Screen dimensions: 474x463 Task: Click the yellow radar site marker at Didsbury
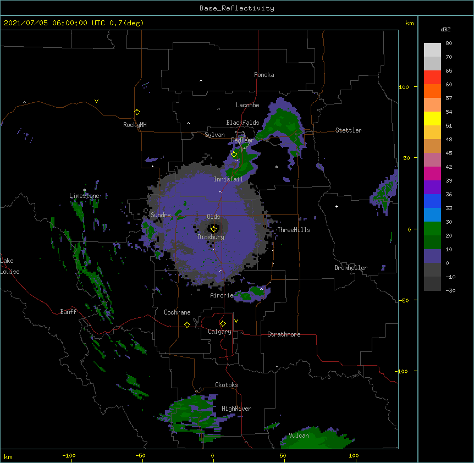coord(213,229)
